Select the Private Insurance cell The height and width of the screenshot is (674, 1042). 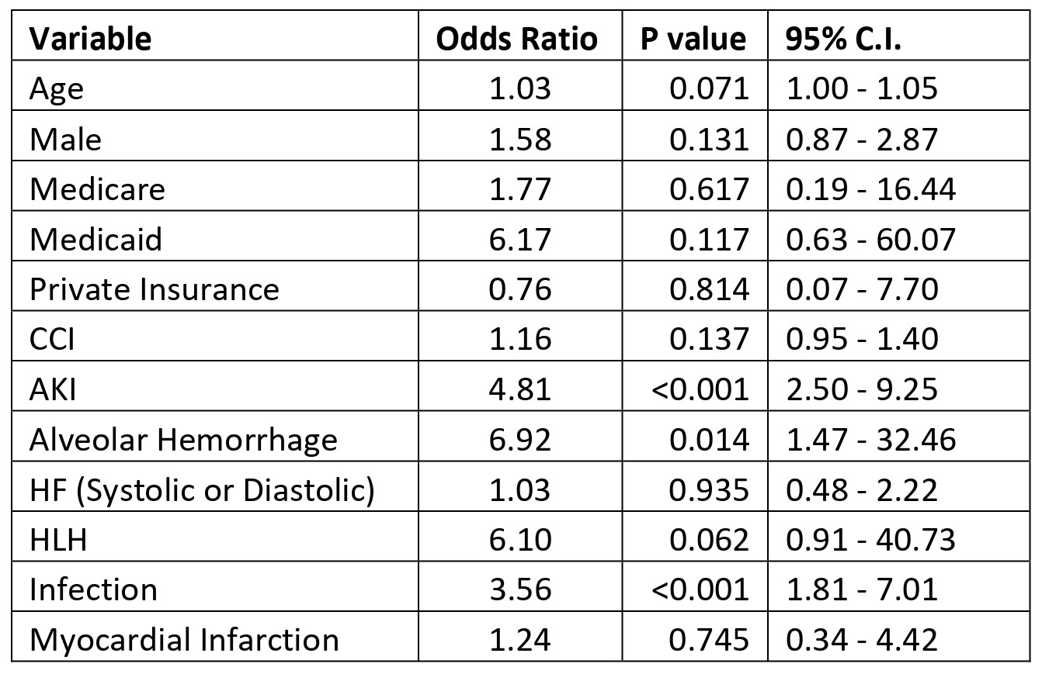(154, 289)
